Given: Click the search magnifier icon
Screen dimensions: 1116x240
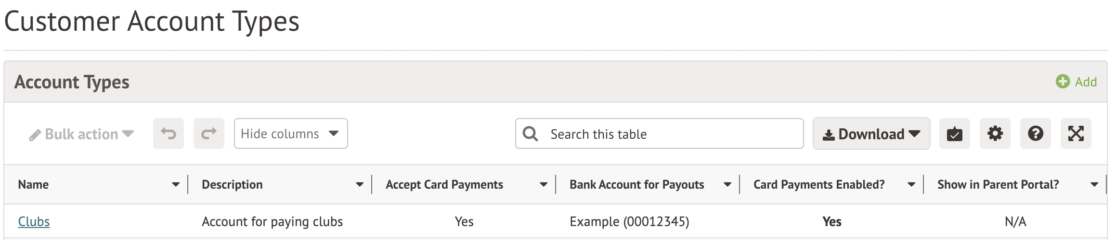Looking at the screenshot, I should coord(530,134).
